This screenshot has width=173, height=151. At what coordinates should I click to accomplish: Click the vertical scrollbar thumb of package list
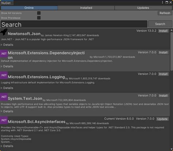[172, 51]
